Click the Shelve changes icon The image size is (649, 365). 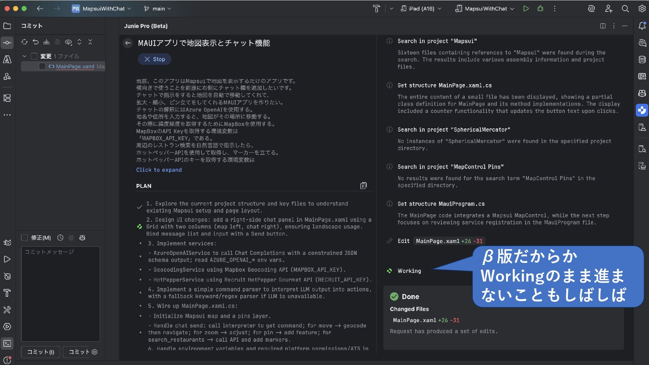point(46,42)
